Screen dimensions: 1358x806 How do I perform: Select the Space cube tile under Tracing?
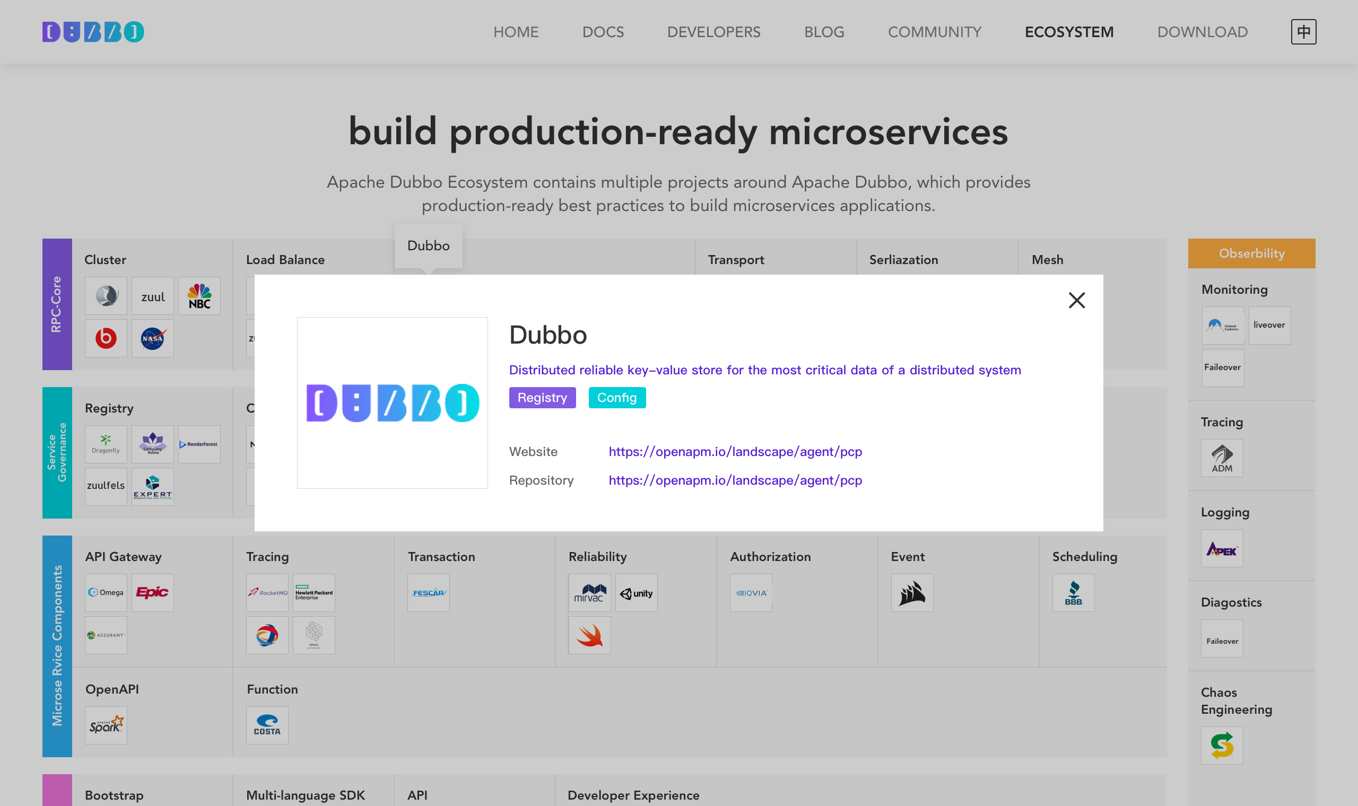pyautogui.click(x=314, y=635)
